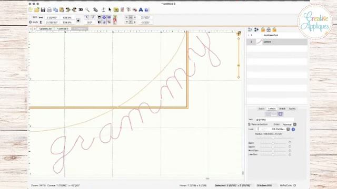Select the Letters object row
The height and width of the screenshot is (189, 337).
click(277, 42)
